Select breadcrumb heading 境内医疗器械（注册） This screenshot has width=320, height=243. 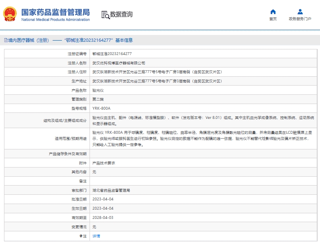coord(29,40)
